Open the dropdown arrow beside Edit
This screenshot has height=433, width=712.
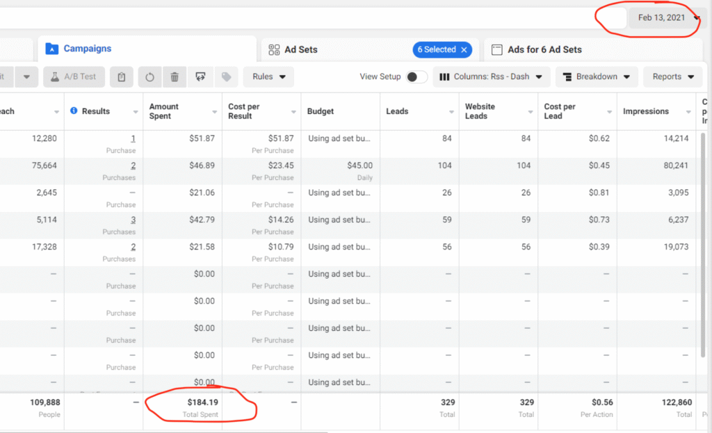pyautogui.click(x=26, y=76)
